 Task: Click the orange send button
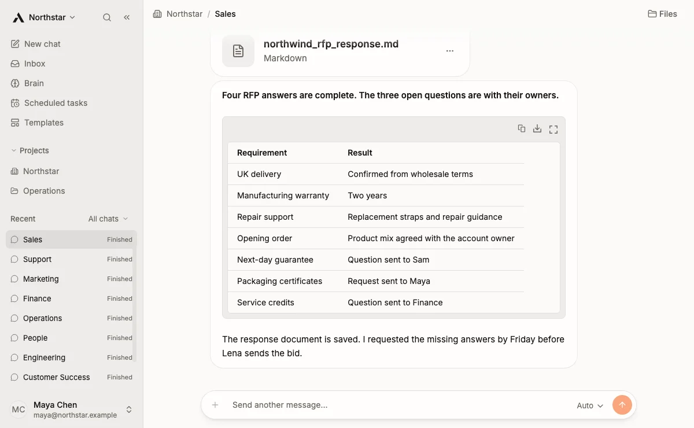click(622, 405)
